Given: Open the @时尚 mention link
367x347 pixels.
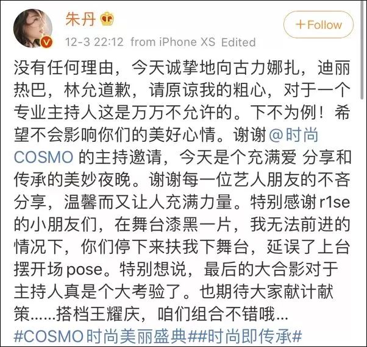Looking at the screenshot, I should pyautogui.click(x=294, y=135).
